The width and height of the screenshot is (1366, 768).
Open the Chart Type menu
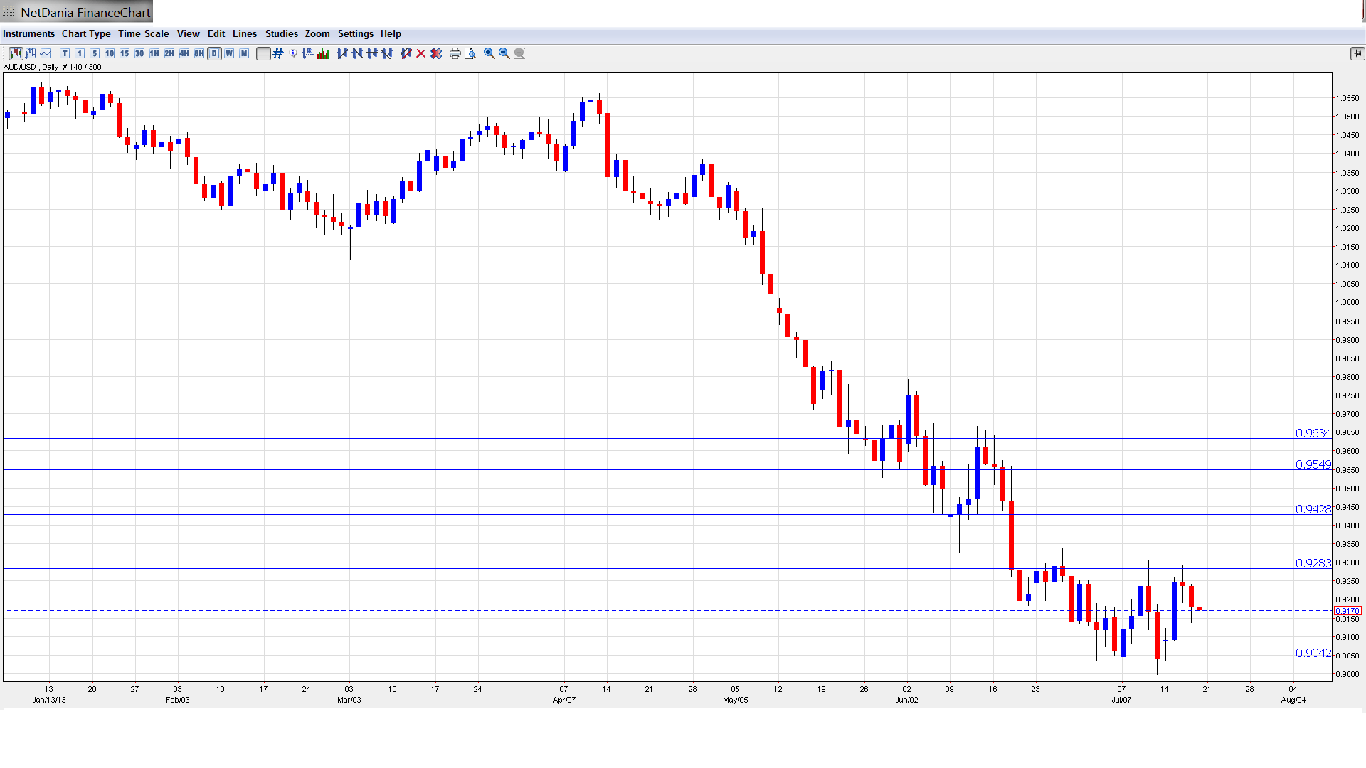(x=86, y=33)
